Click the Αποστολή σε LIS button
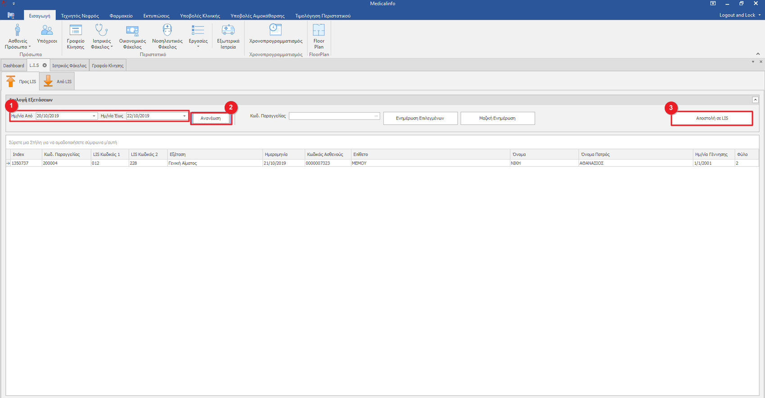The height and width of the screenshot is (398, 765). [x=711, y=119]
